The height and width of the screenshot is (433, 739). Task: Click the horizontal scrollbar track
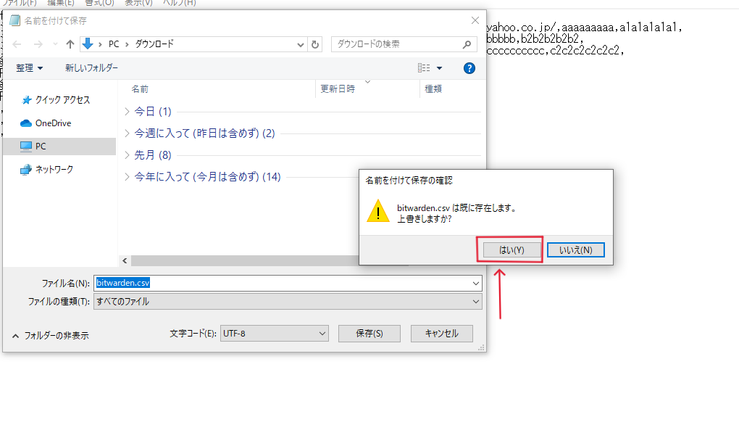pos(245,261)
